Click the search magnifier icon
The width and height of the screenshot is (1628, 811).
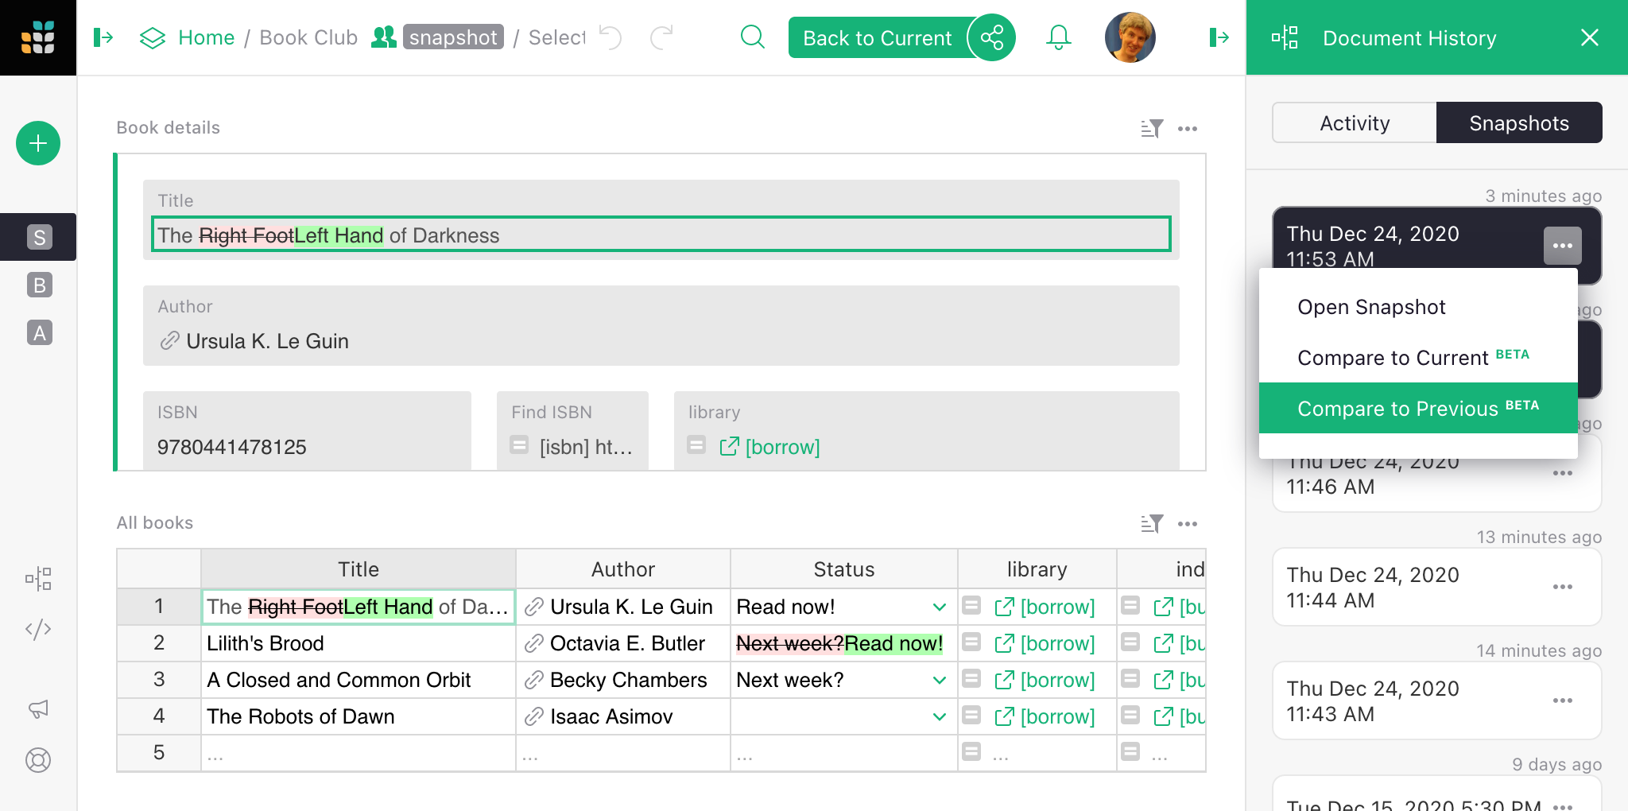pyautogui.click(x=752, y=37)
